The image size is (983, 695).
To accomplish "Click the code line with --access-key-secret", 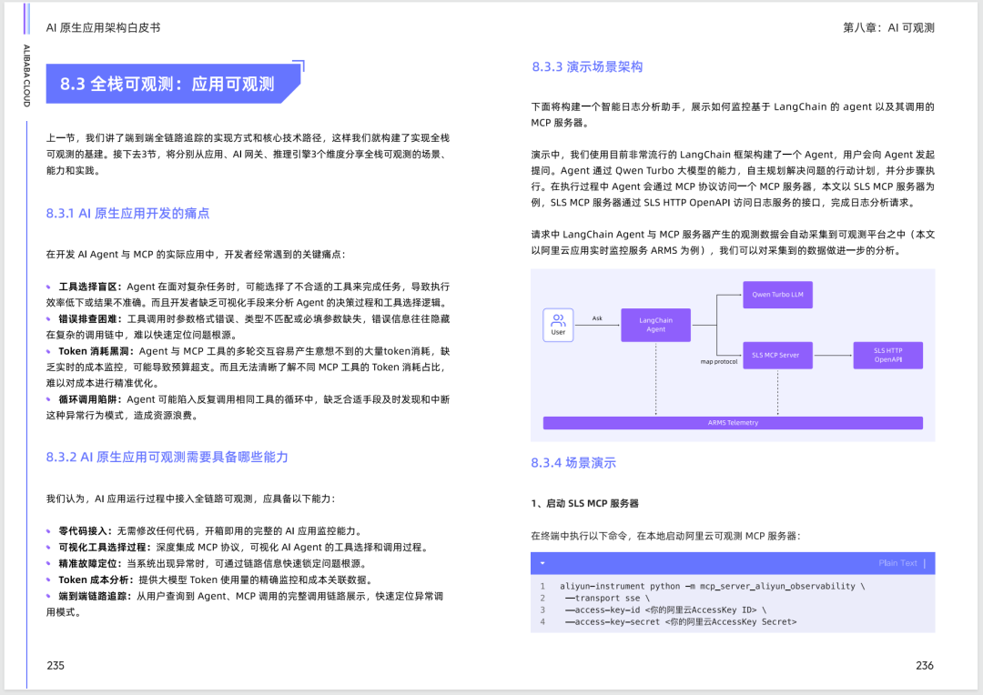I will 681,622.
